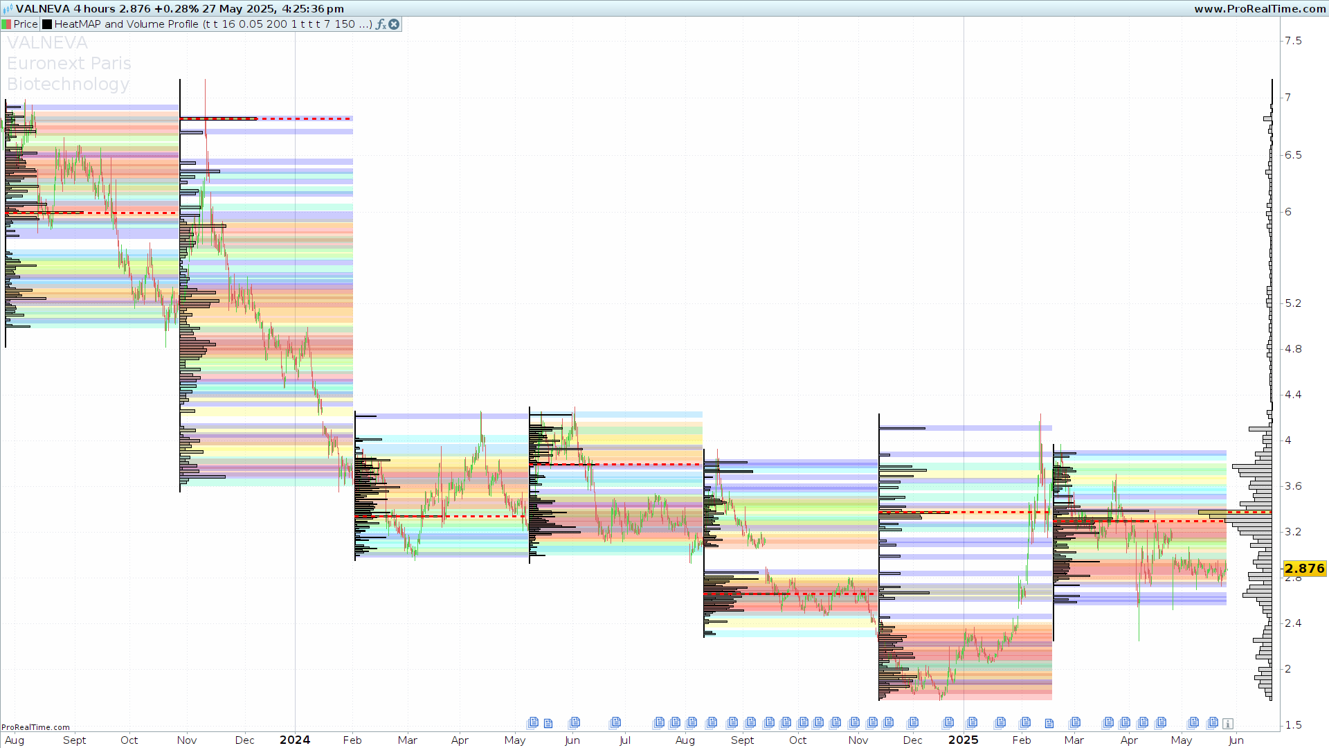Image resolution: width=1329 pixels, height=748 pixels.
Task: Open news icon just after 2025 year line
Action: point(972,723)
